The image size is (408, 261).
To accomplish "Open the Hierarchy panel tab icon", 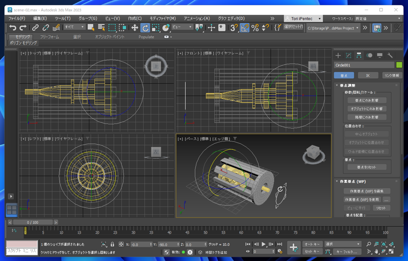I will pos(359,55).
